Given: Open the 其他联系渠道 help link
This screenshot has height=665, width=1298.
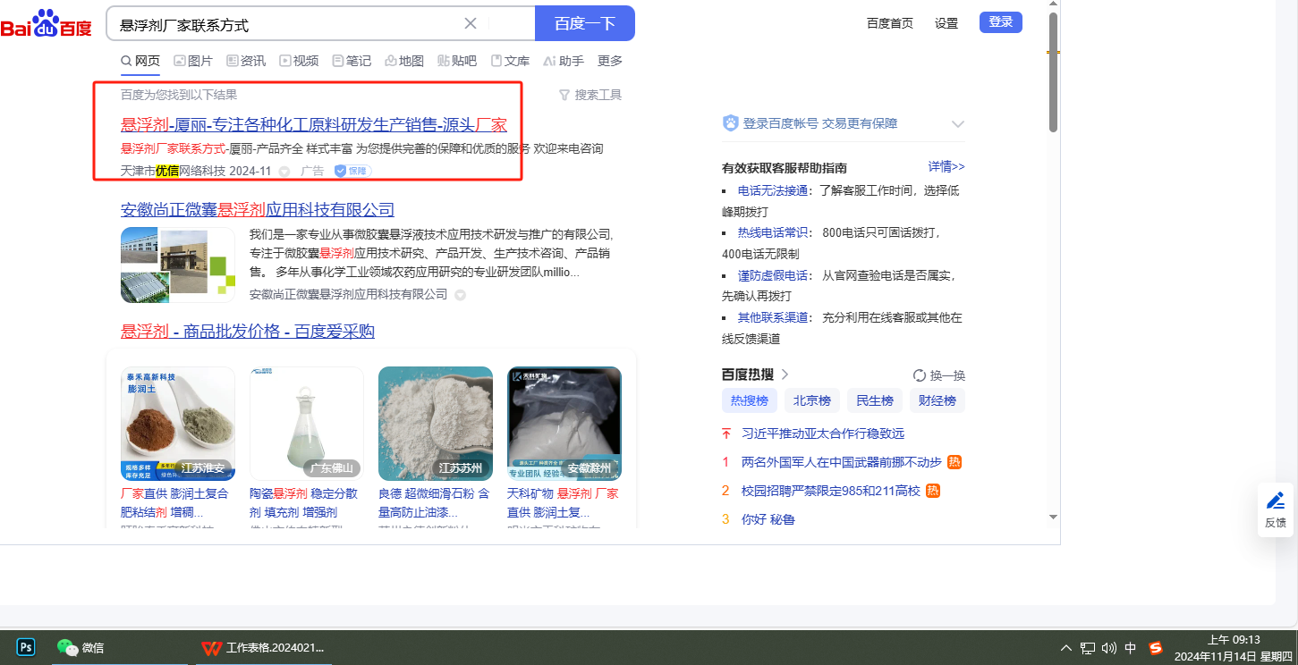Looking at the screenshot, I should click(x=773, y=317).
